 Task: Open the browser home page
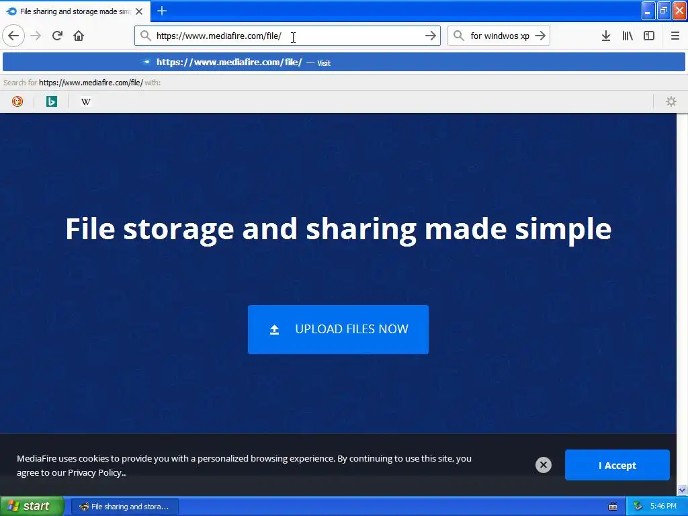click(79, 36)
